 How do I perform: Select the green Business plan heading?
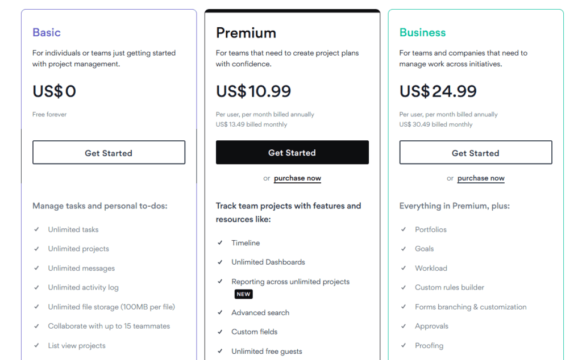click(422, 32)
